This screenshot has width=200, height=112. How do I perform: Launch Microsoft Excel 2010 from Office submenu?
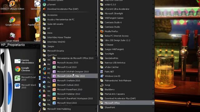click(x=74, y=67)
